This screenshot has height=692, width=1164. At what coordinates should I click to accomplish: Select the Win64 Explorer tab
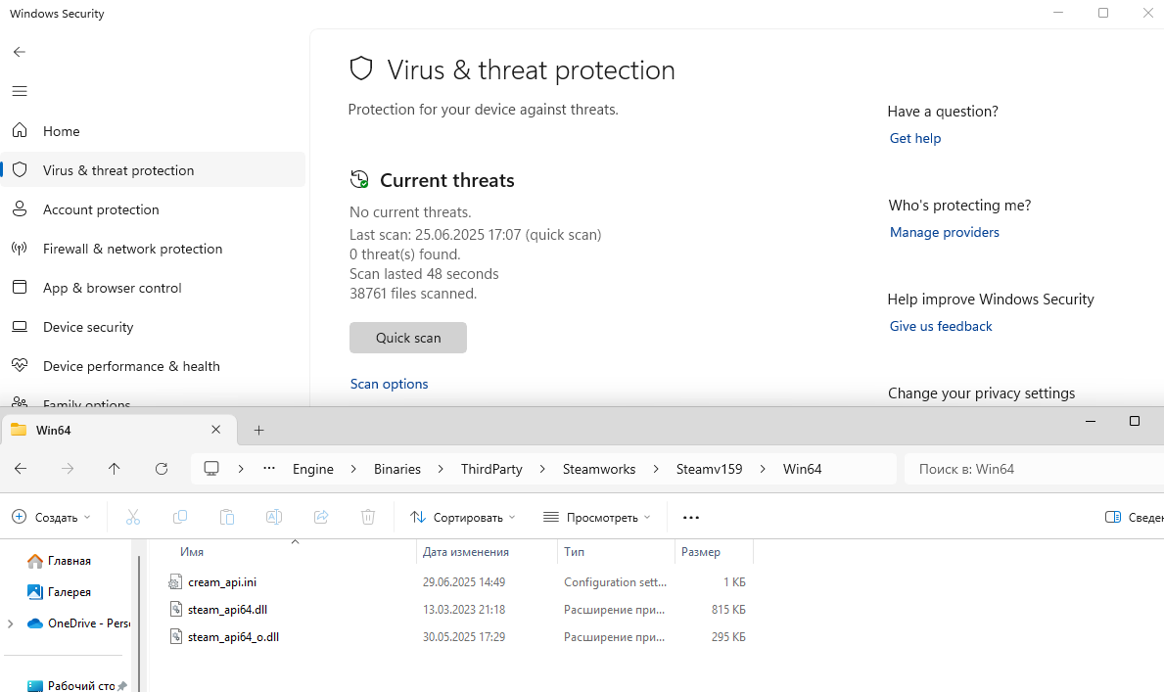tap(118, 430)
